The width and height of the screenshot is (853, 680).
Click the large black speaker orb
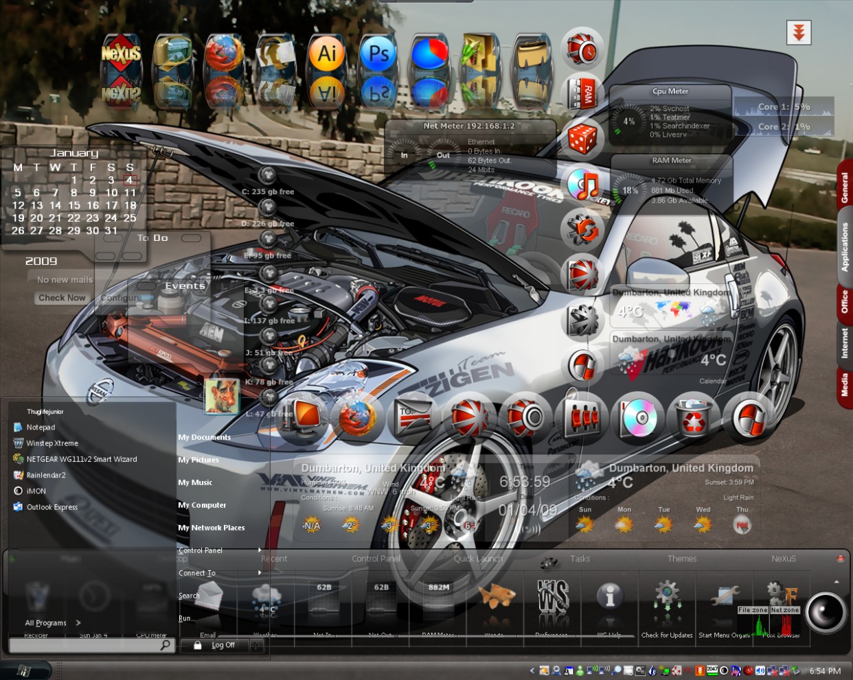coord(826,612)
